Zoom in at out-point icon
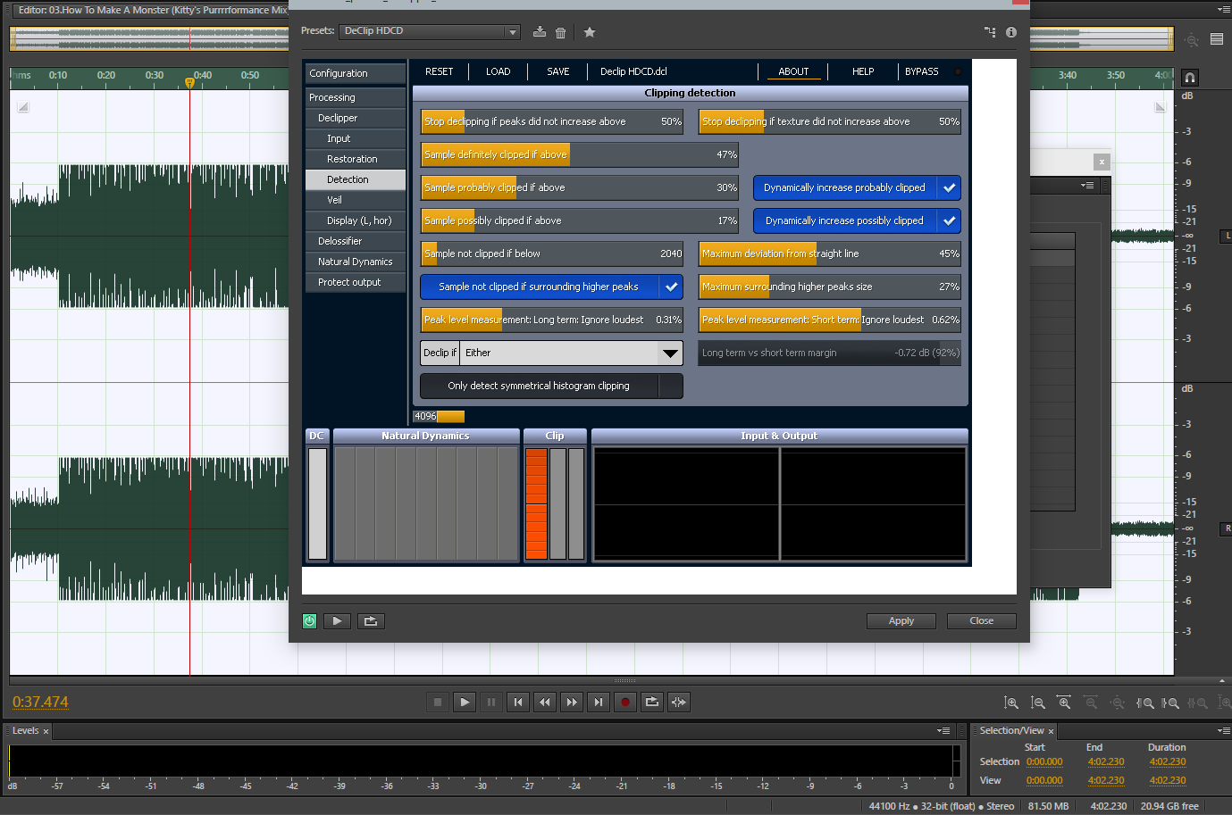1232x815 pixels. pyautogui.click(x=1170, y=703)
